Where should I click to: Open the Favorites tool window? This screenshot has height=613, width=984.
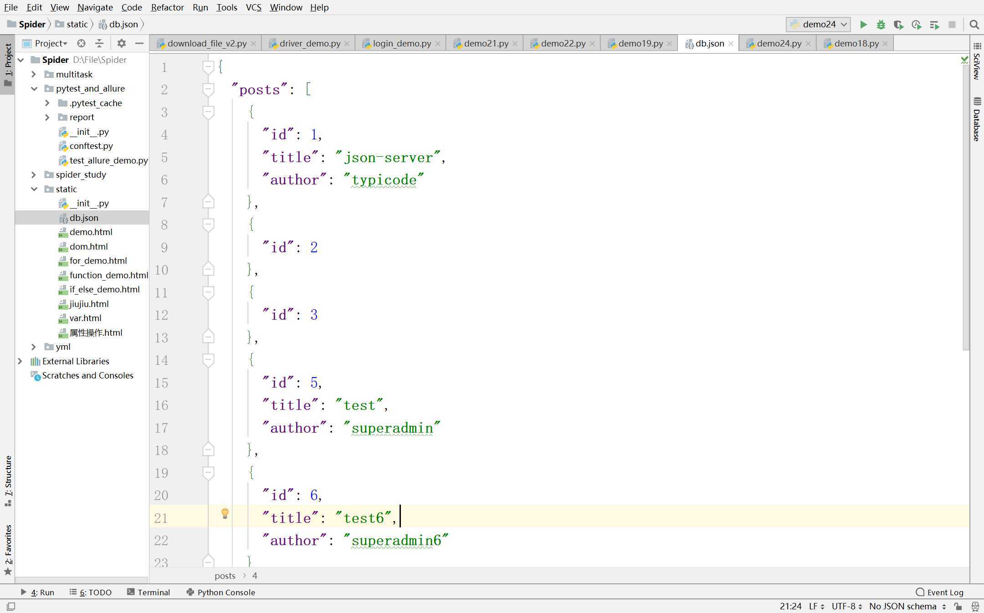click(x=8, y=550)
